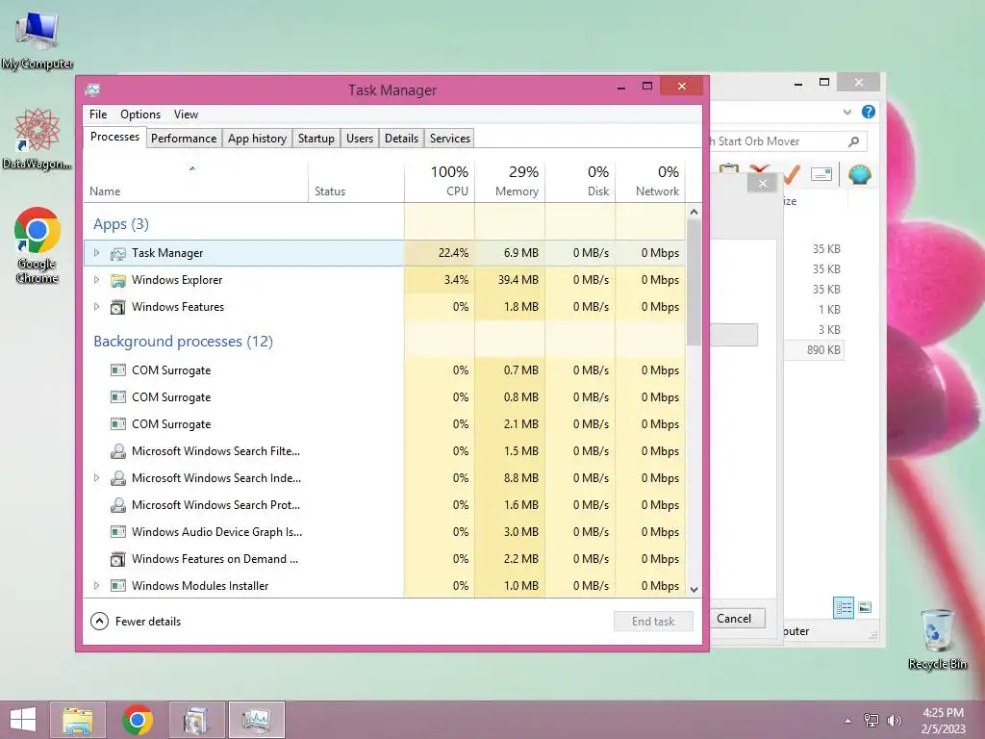The image size is (985, 739).
Task: Collapse view using Fewer details
Action: [x=136, y=622]
